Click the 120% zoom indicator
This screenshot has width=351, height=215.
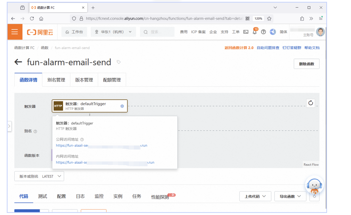[x=258, y=18]
